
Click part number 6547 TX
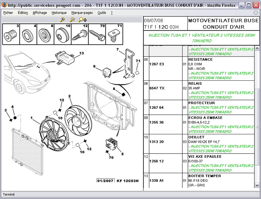pyautogui.click(x=157, y=88)
